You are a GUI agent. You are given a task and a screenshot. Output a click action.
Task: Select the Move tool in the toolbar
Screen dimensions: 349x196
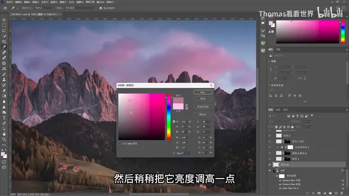click(x=4, y=20)
